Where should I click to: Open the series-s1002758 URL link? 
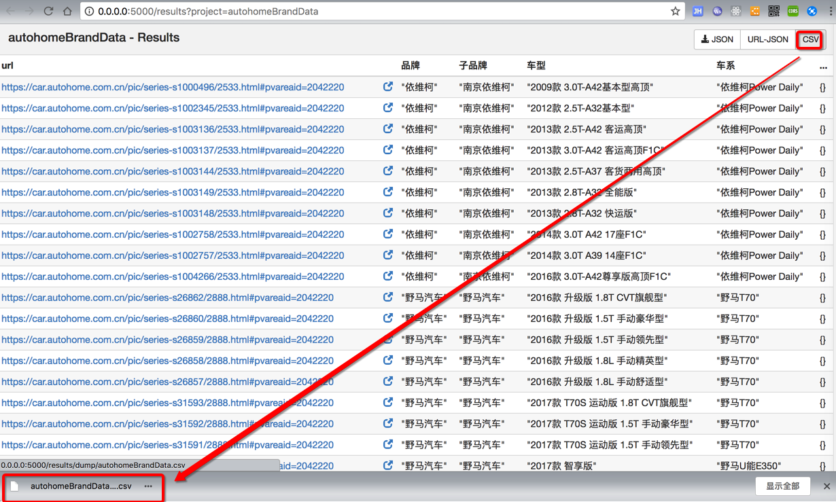tap(173, 234)
